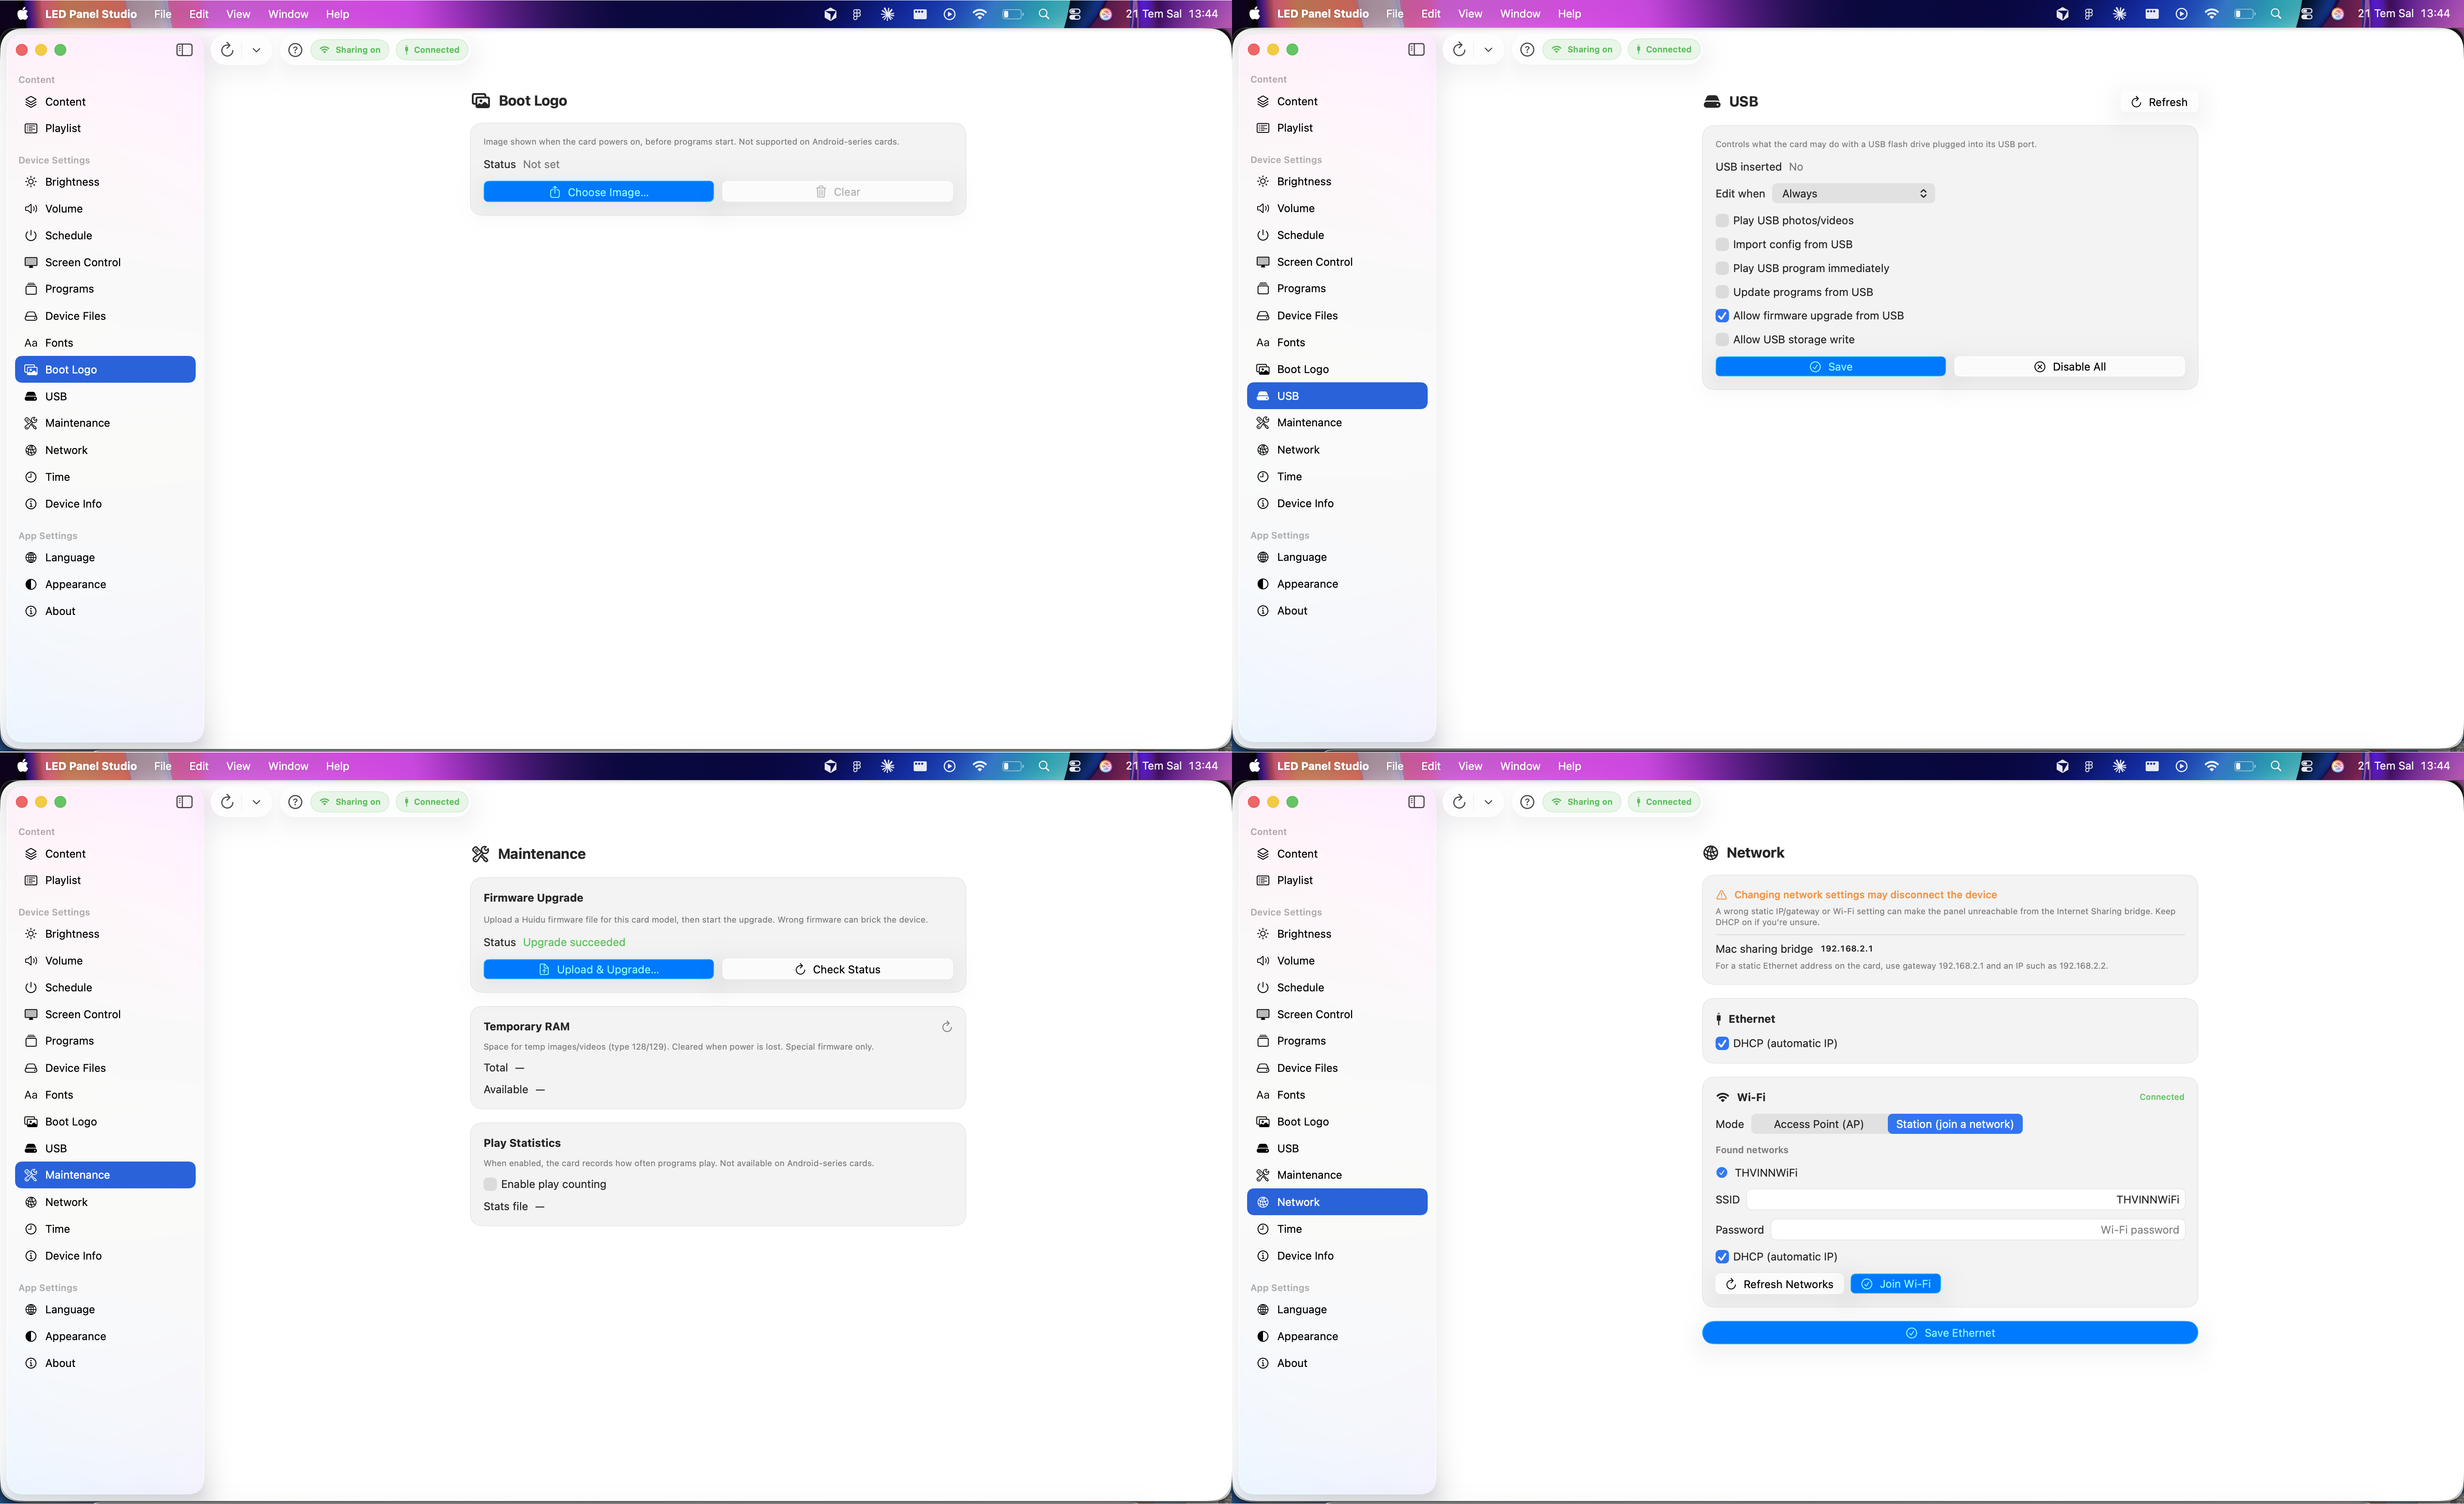Uncheck the Wi-Fi DHCP (automatic IP) checkbox
Screen dimensions: 2464x1504
coord(1722,1257)
